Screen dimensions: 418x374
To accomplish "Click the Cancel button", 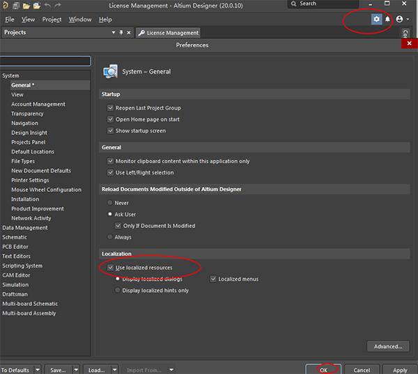I will click(x=362, y=370).
